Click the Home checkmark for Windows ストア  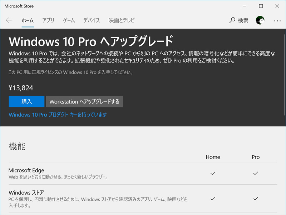[213, 199]
